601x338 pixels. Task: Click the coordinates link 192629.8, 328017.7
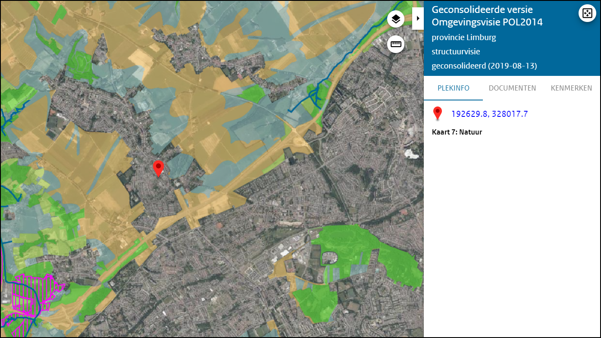489,114
